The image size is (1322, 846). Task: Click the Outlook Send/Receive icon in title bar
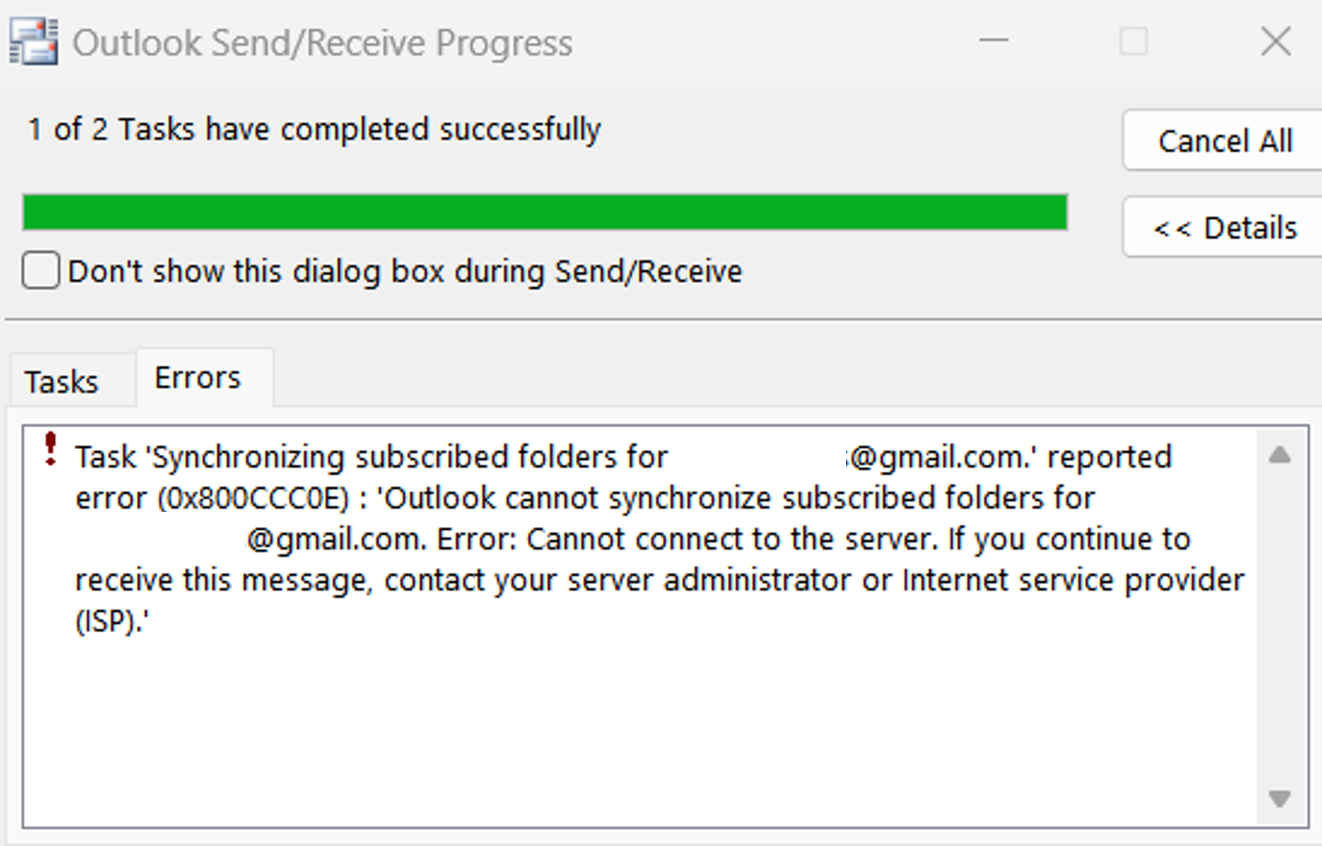[x=33, y=41]
